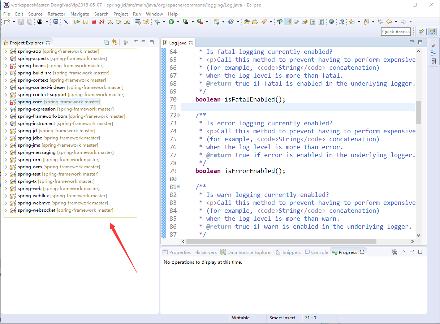Collapse the Javadoc fold at line 72

(178, 115)
